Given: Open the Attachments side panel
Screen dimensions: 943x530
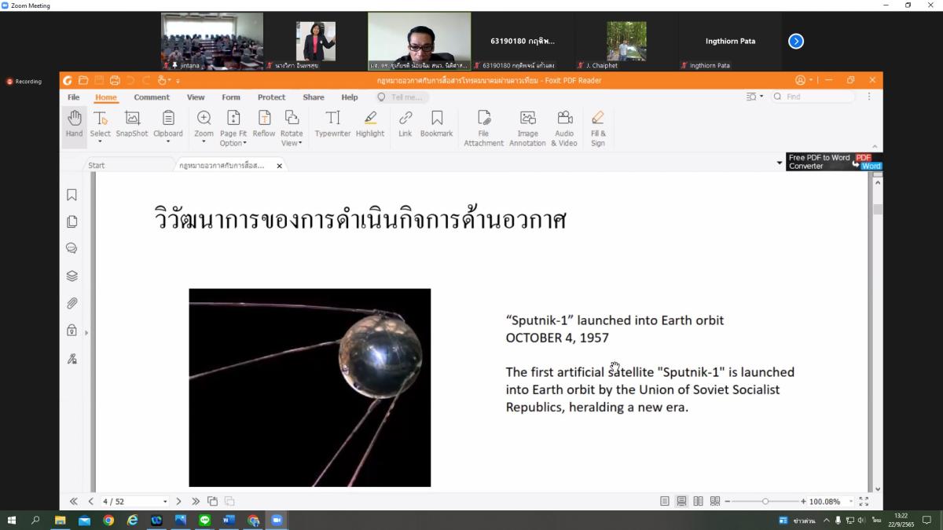Looking at the screenshot, I should (72, 303).
